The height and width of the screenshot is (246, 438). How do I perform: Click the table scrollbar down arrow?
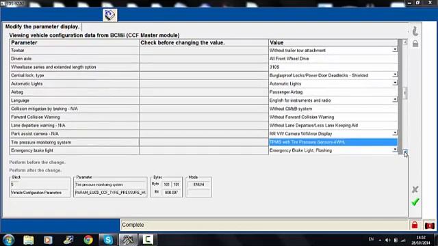pos(405,152)
